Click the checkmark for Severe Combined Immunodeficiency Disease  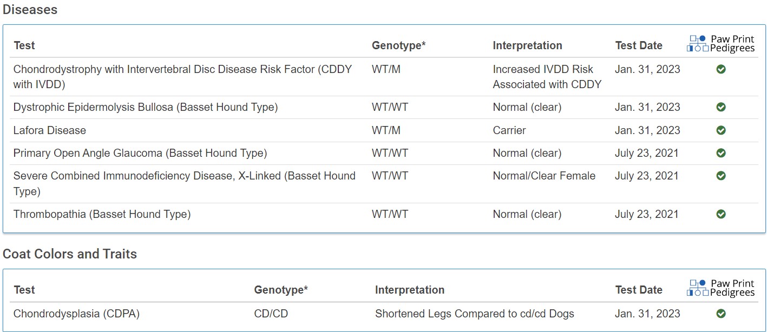tap(720, 176)
